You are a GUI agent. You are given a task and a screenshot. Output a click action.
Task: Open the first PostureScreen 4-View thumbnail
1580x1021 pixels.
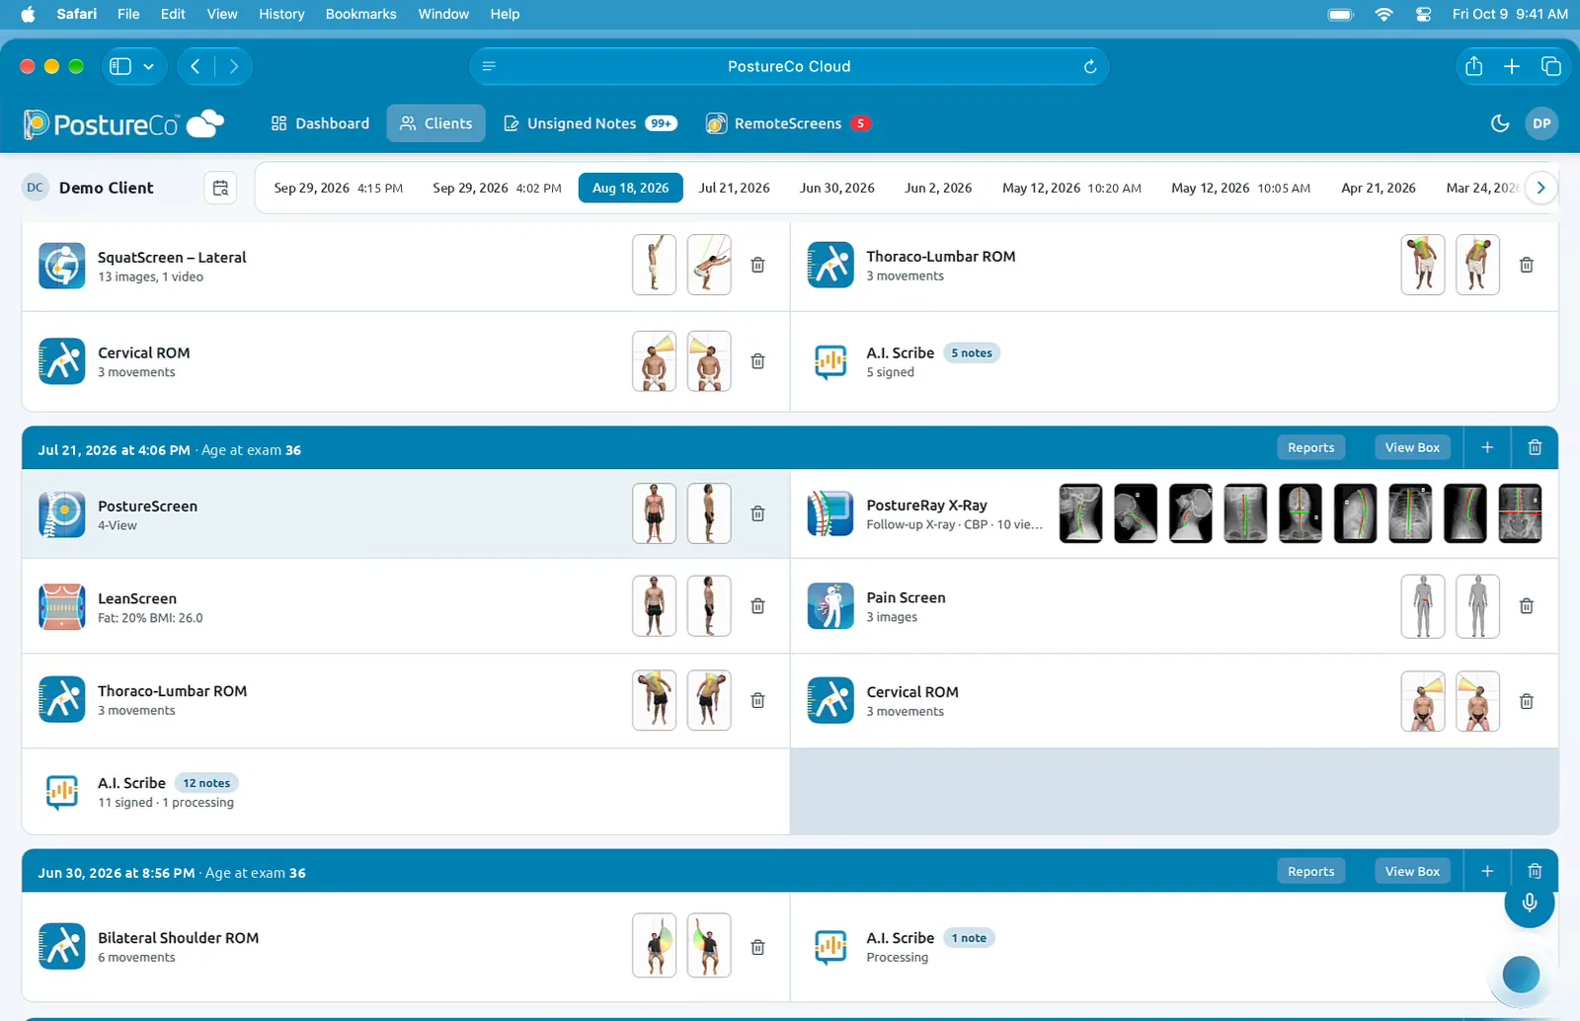[x=654, y=513]
